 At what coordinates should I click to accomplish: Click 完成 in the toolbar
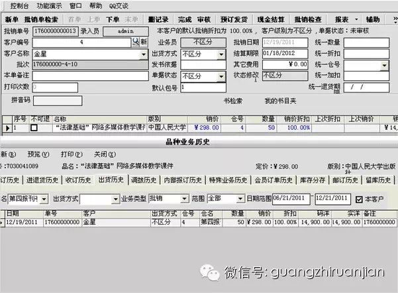[x=185, y=20]
